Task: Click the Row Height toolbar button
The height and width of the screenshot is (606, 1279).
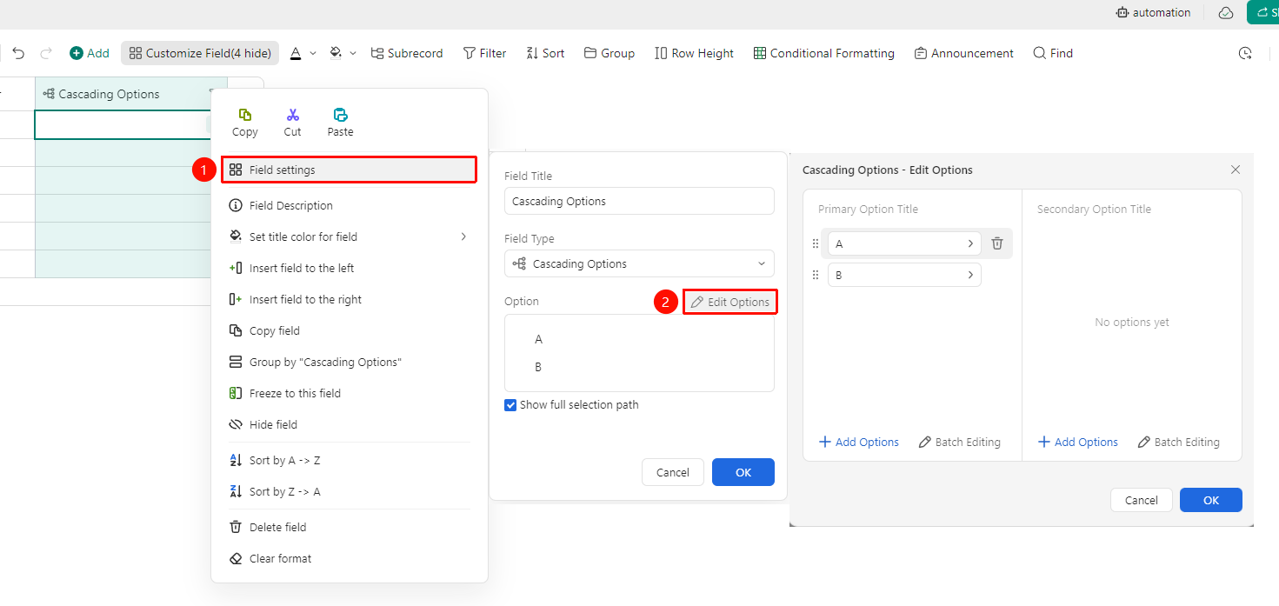Action: [694, 53]
